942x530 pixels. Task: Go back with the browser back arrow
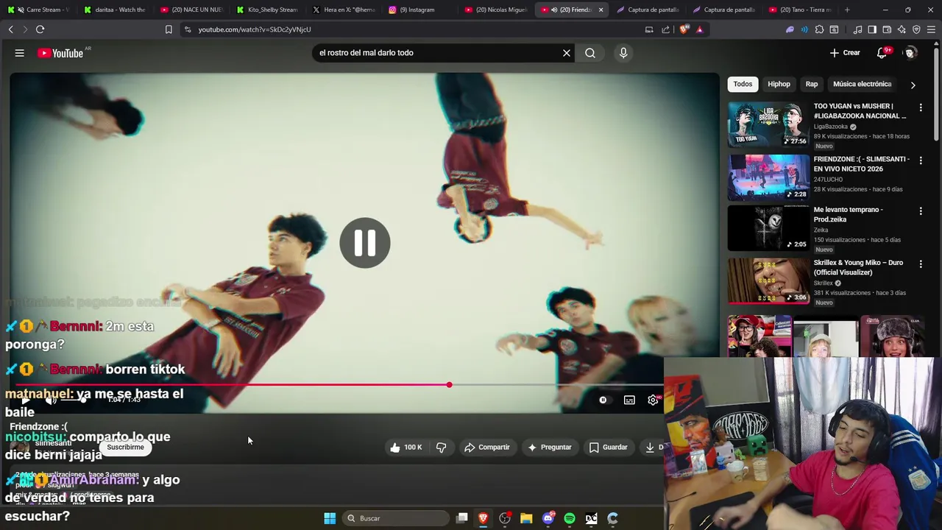[10, 29]
